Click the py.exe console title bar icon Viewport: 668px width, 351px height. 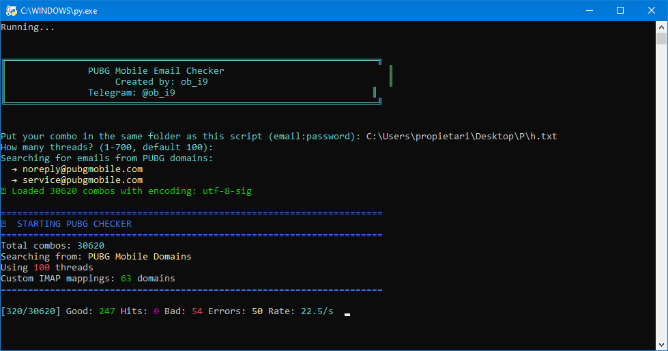pyautogui.click(x=11, y=11)
